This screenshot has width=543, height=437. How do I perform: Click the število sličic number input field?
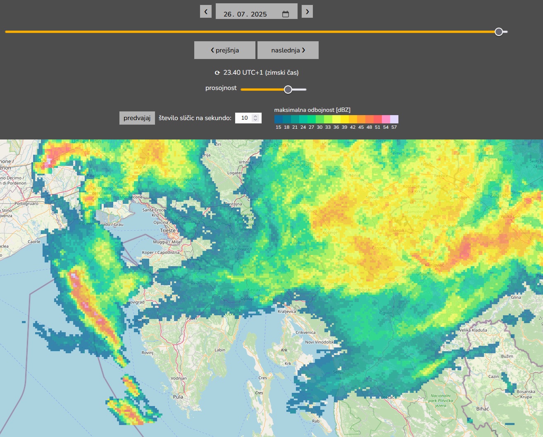[244, 118]
